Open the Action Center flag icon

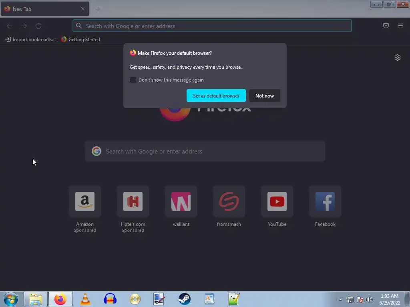360,299
